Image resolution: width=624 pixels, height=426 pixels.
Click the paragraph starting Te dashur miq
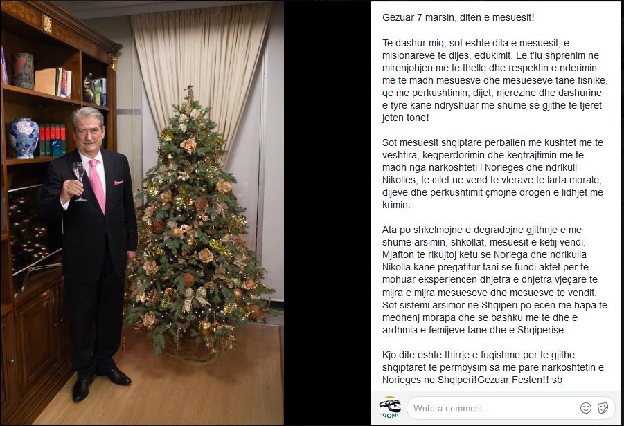pos(494,80)
